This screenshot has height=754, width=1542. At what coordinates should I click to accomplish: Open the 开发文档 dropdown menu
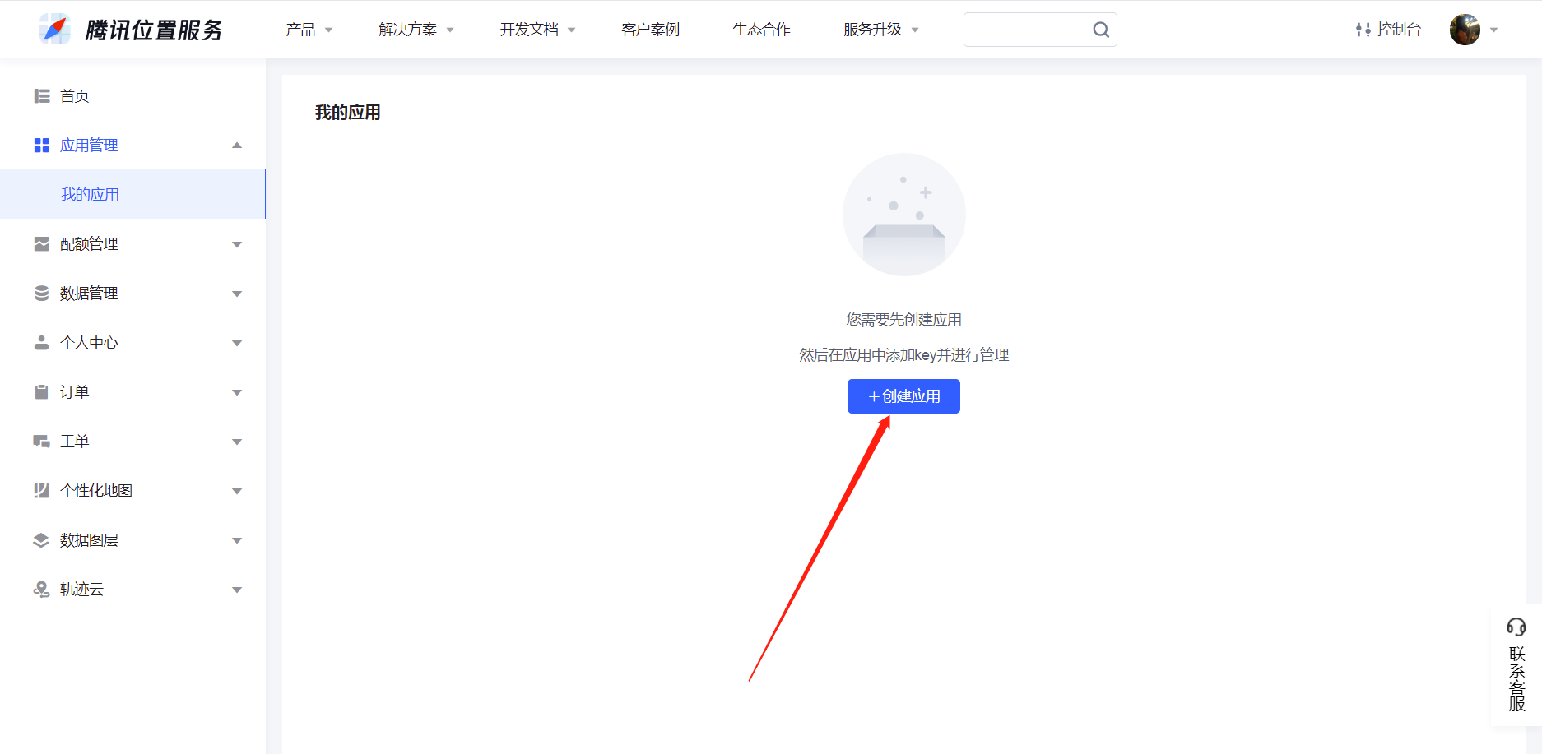coord(536,30)
